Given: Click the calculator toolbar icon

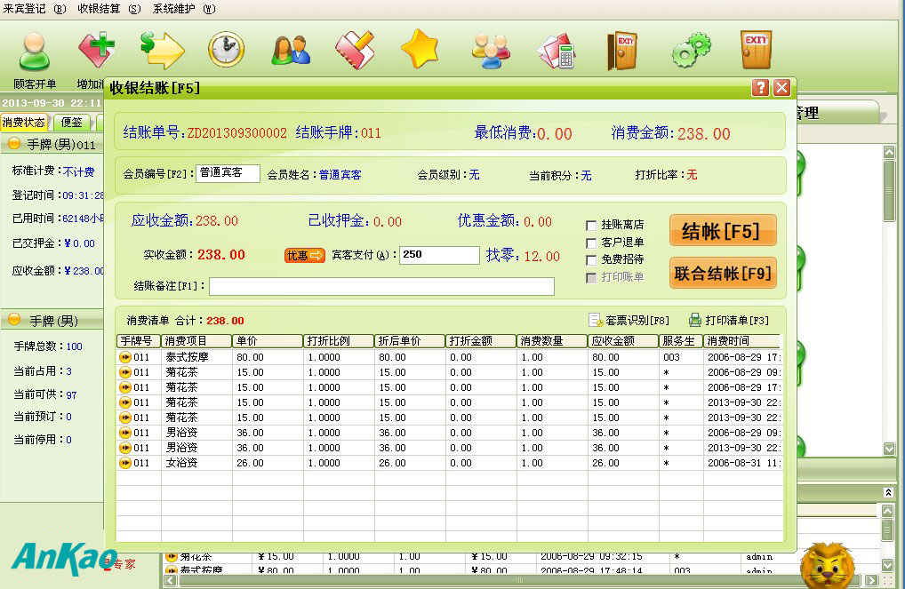Looking at the screenshot, I should (557, 51).
